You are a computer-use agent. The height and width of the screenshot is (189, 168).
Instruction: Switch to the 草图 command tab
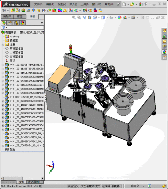tap(20, 16)
